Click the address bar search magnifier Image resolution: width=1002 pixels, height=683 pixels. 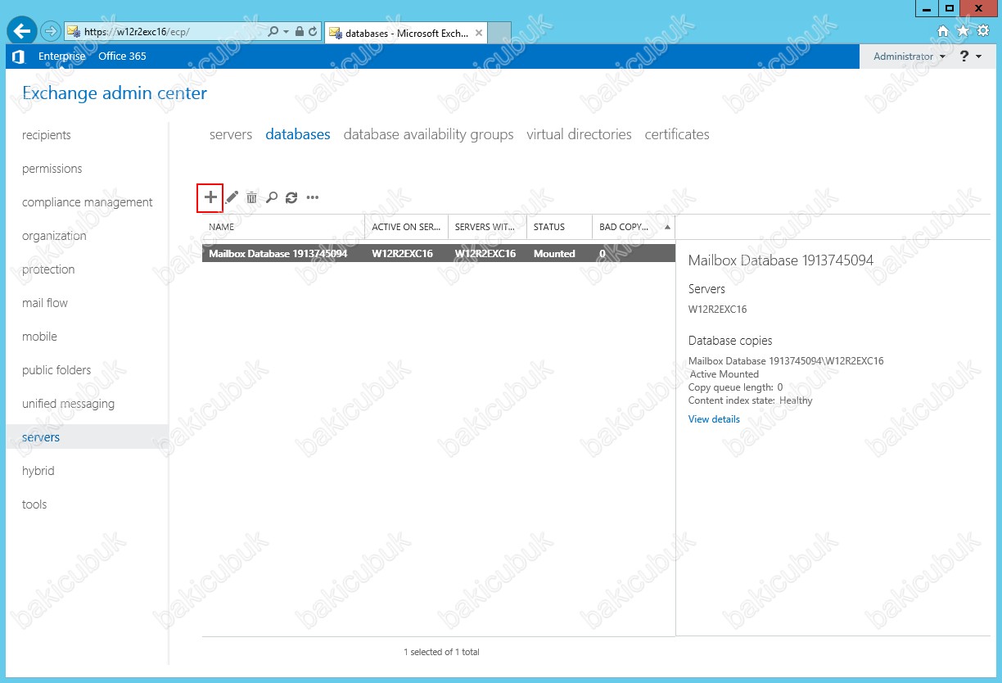273,32
